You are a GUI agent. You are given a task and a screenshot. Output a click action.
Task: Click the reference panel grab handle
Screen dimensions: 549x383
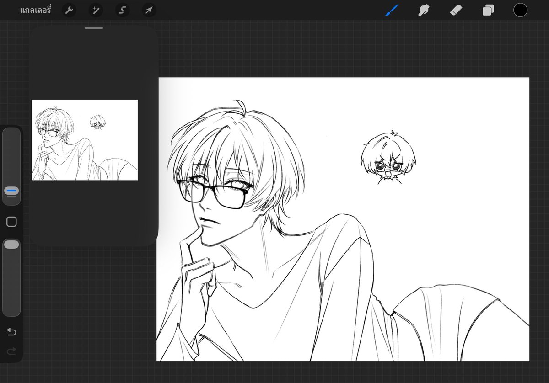tap(94, 28)
